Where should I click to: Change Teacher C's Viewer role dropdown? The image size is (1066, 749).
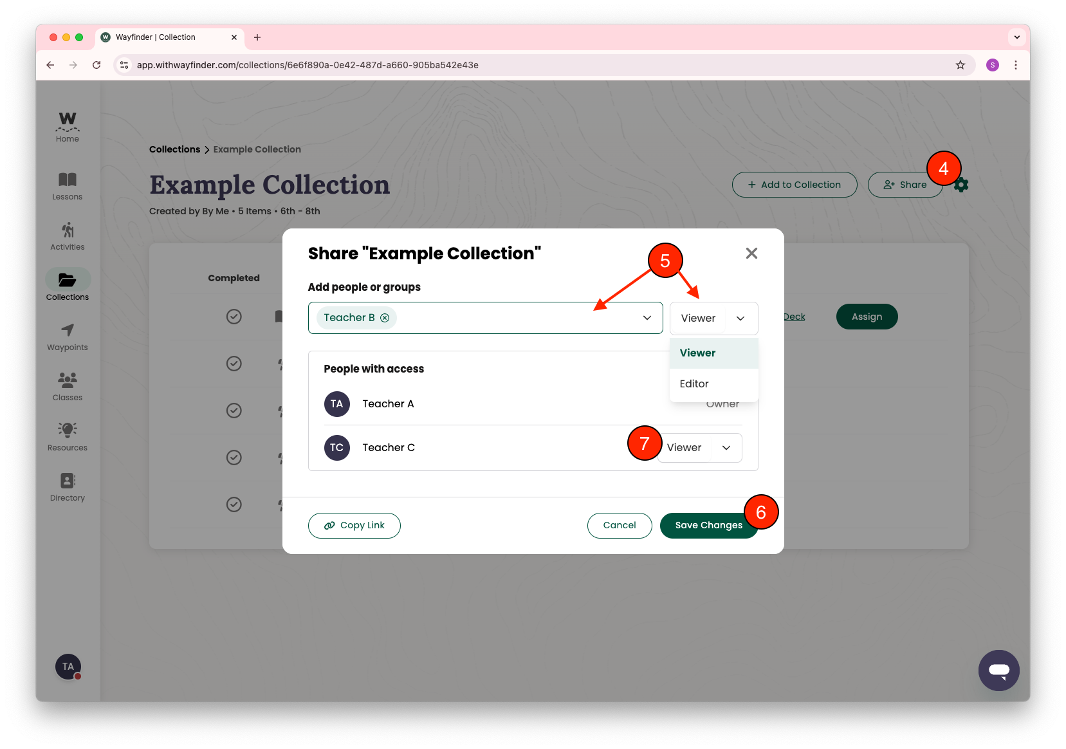(x=700, y=448)
